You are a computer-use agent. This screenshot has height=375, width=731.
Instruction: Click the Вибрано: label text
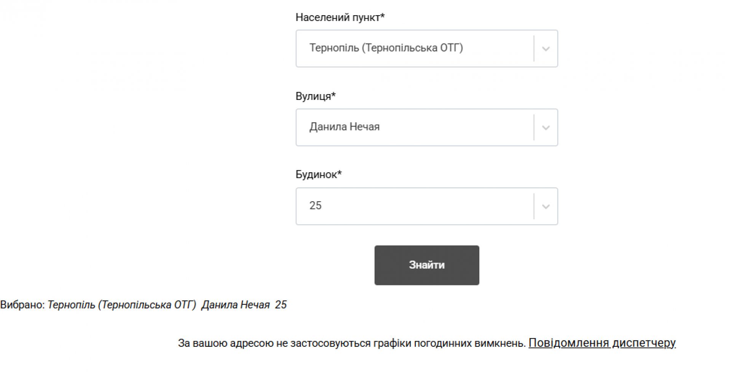tap(22, 305)
